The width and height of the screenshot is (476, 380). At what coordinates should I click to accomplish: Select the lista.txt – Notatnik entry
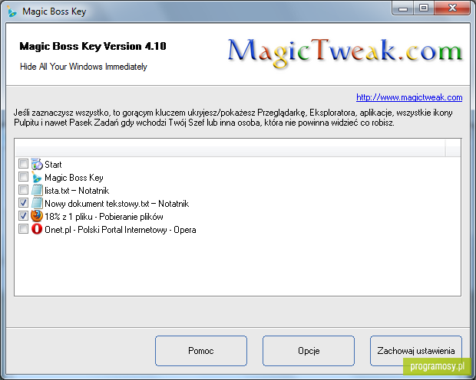coord(77,191)
